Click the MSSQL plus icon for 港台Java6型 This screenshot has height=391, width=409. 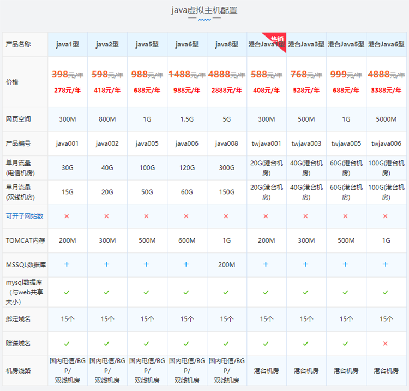(386, 264)
